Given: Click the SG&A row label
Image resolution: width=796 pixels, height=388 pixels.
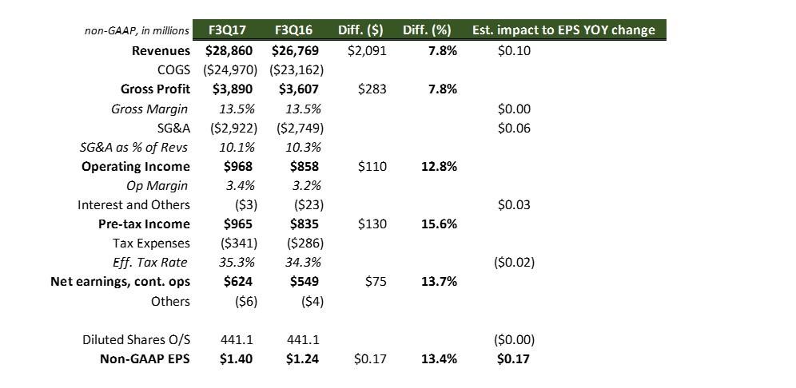Looking at the screenshot, I should (x=171, y=128).
